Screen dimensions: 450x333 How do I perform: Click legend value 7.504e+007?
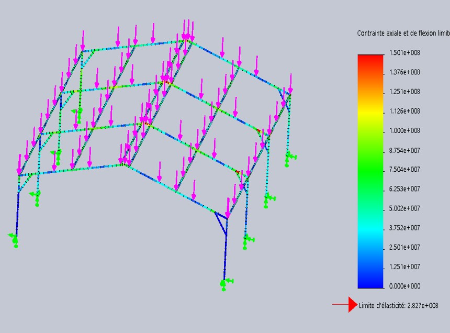pos(404,169)
